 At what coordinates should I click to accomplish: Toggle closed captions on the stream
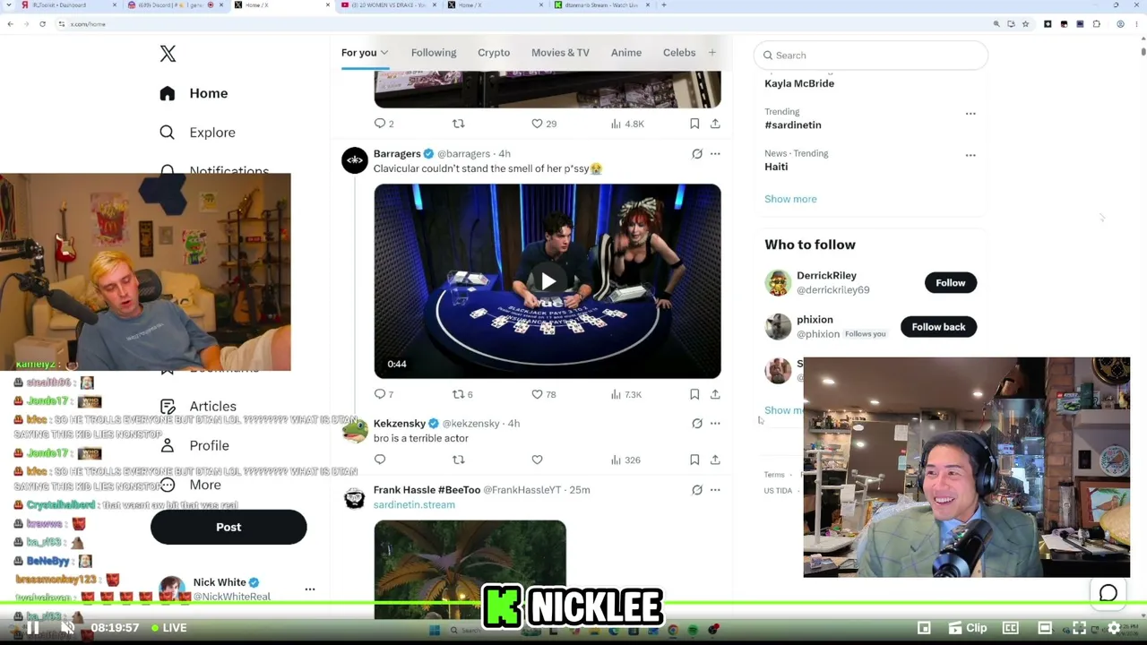tap(1011, 628)
